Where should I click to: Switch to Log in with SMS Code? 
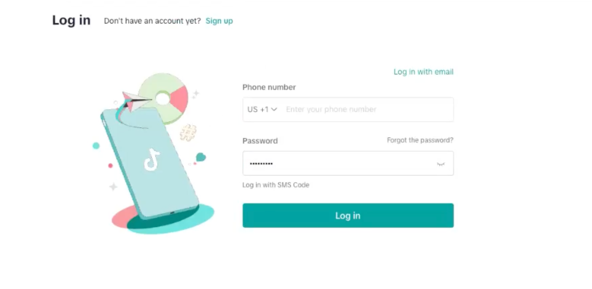(x=276, y=185)
